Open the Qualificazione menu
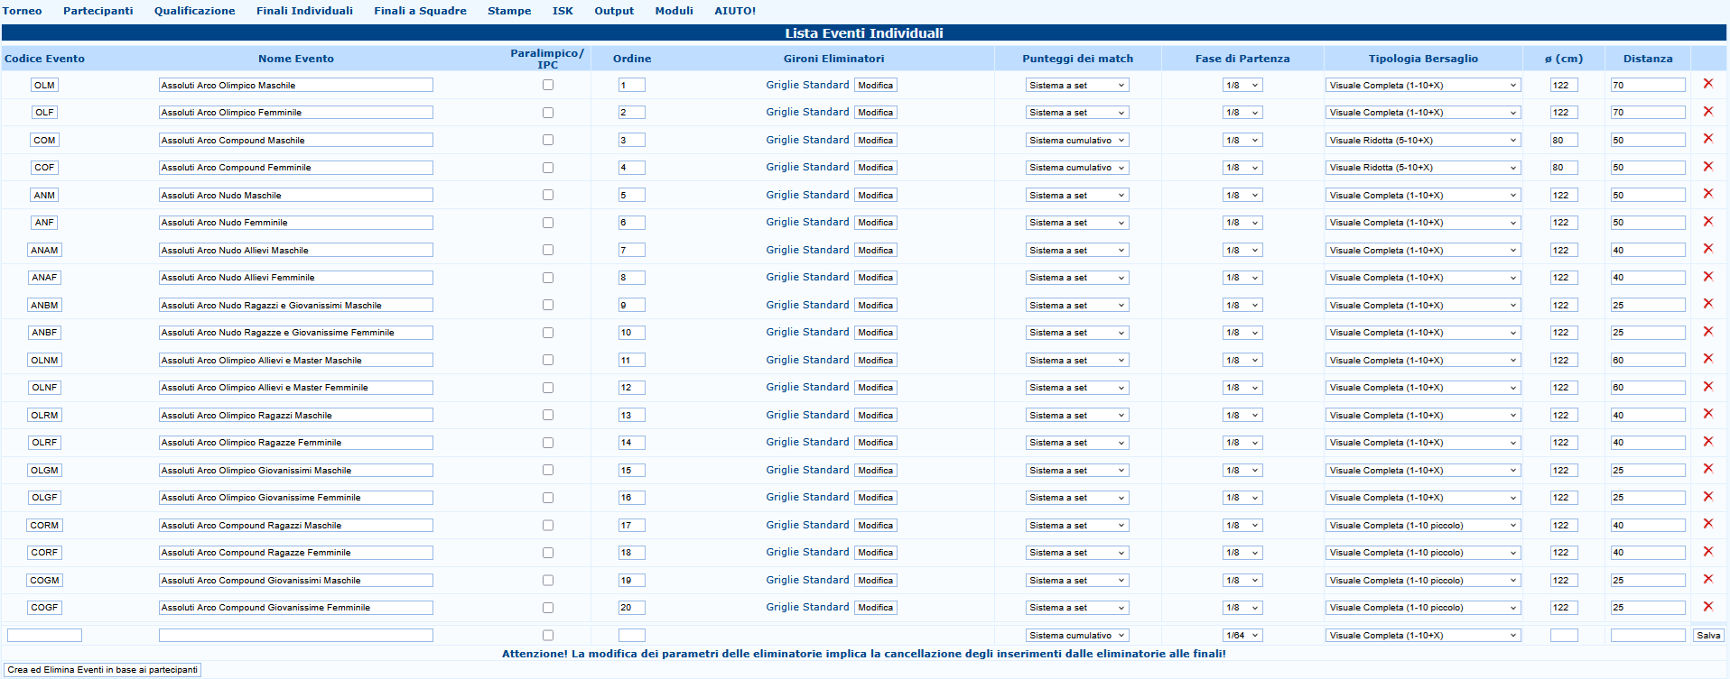Screen dimensions: 1730x679 (195, 11)
